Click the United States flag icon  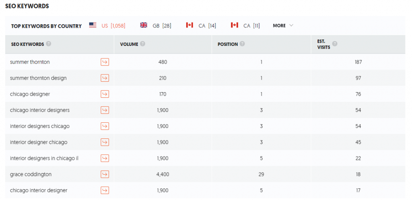pos(93,25)
